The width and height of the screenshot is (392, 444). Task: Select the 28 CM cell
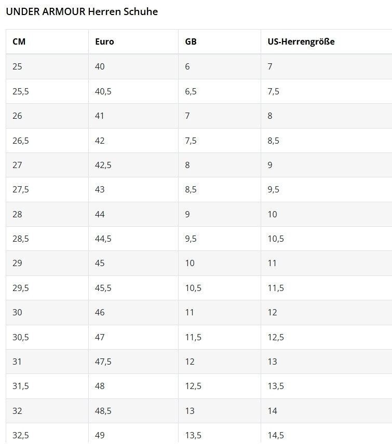coord(18,214)
